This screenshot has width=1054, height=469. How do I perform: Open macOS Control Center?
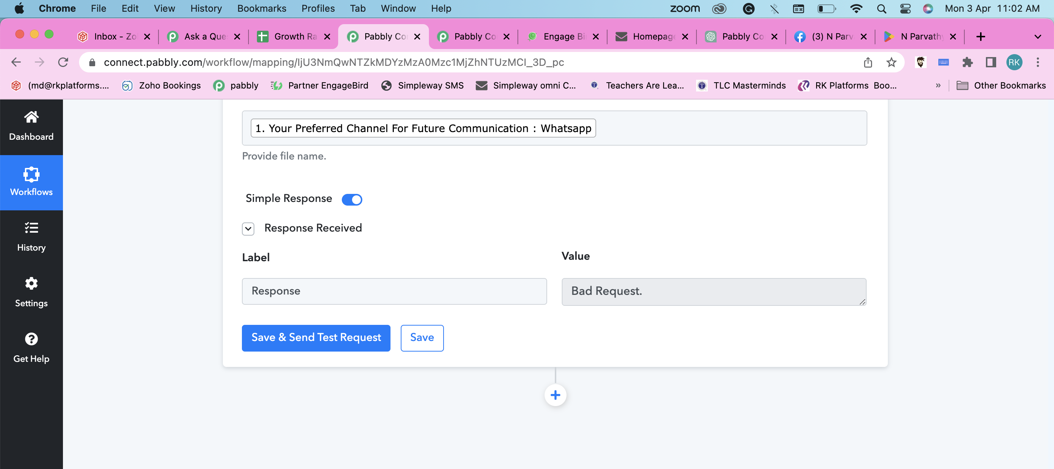[905, 8]
